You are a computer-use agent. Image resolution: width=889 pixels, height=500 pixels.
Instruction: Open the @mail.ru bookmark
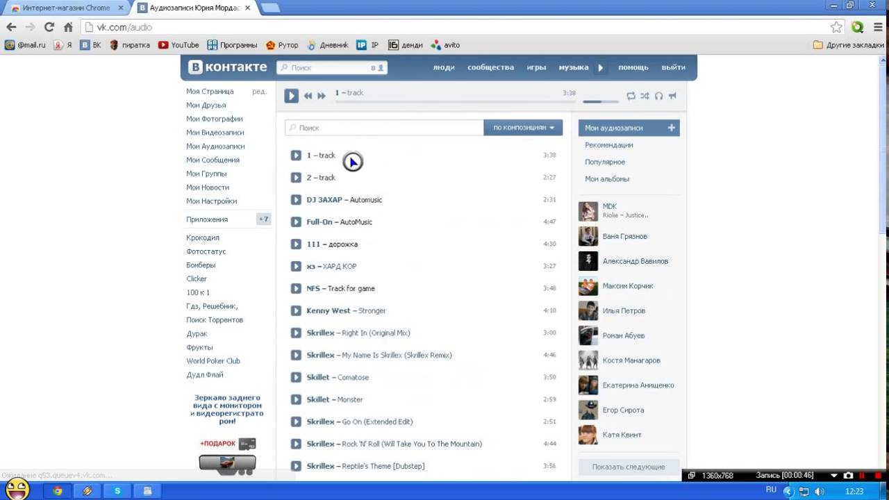(25, 45)
